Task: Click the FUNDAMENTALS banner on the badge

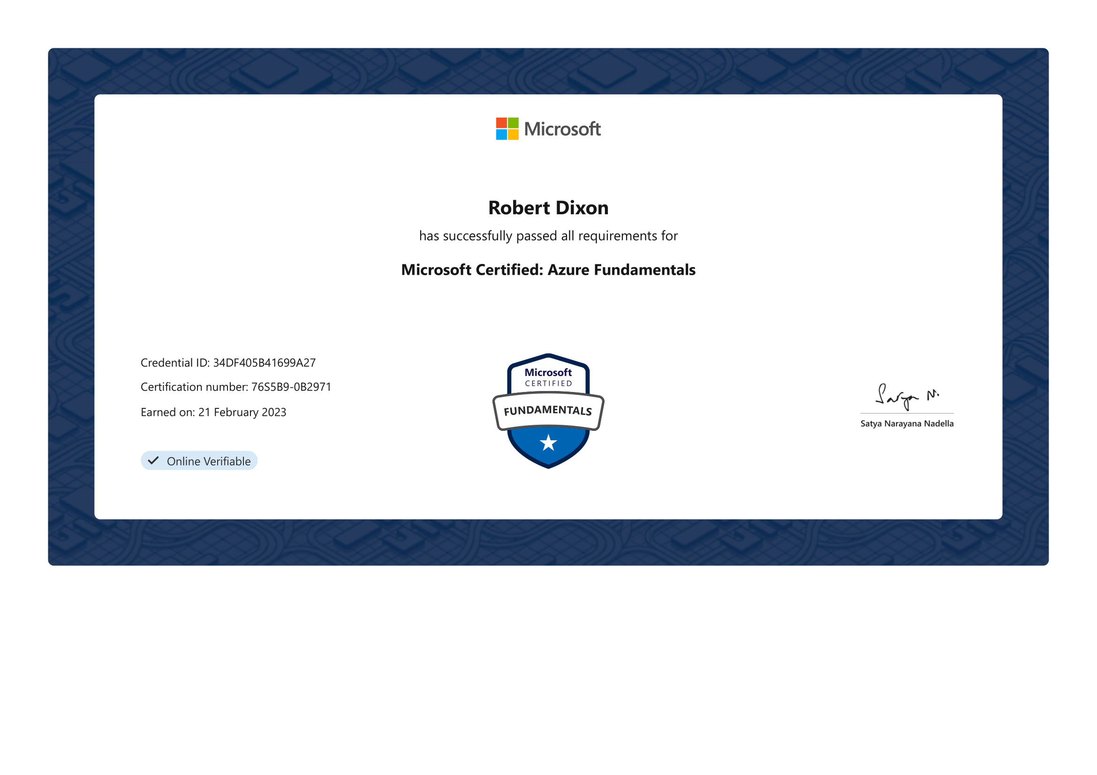Action: (548, 411)
